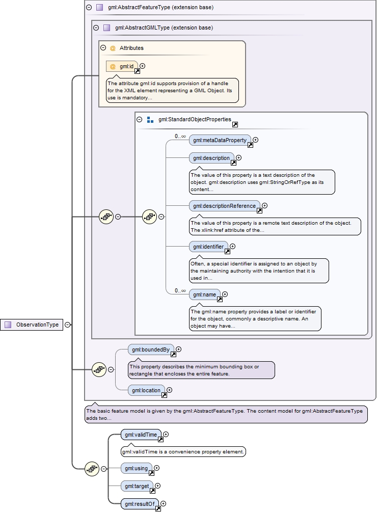Select the AbstractFeatureType basic feature model annotation

pos(226,414)
